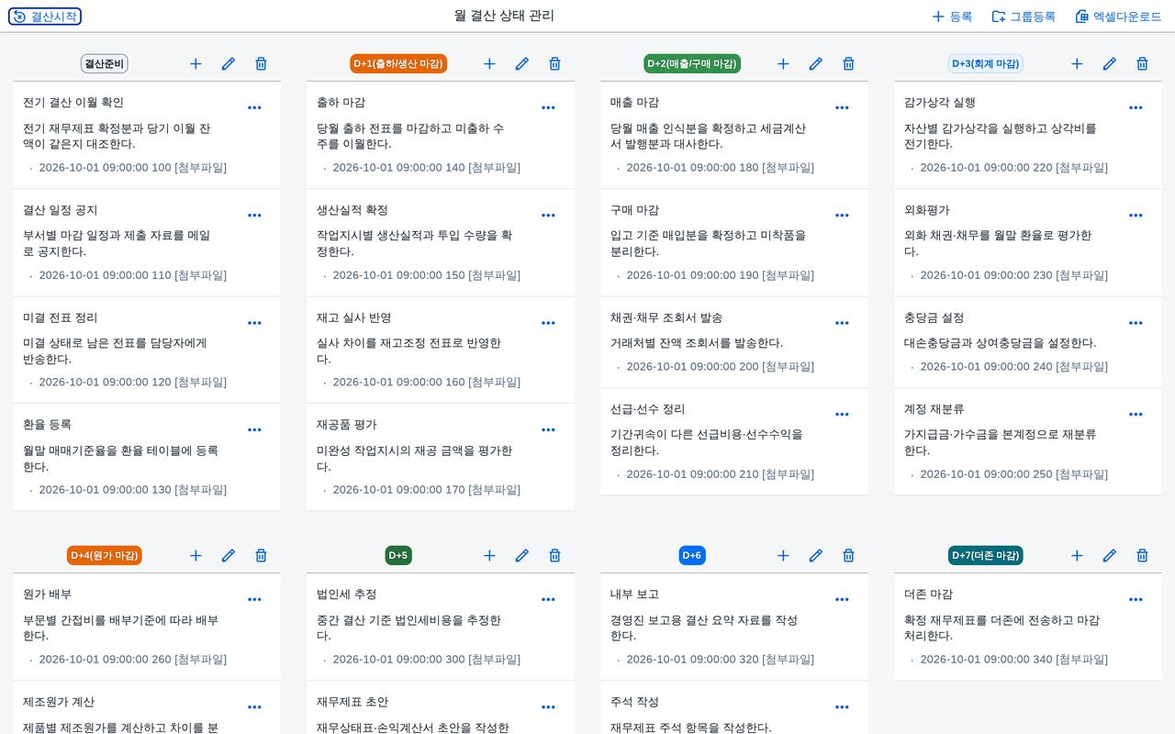Viewport: 1175px width, 734px height.
Task: Open more menu for 채권·채무 조회서 발송
Action: pos(842,323)
